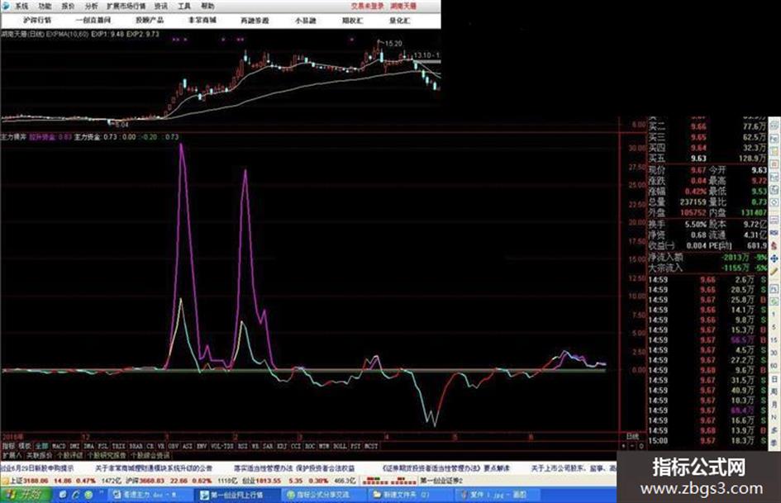The height and width of the screenshot is (503, 781).
Task: Open the 第一创业网上行情 taskbar window
Action: coord(236,495)
